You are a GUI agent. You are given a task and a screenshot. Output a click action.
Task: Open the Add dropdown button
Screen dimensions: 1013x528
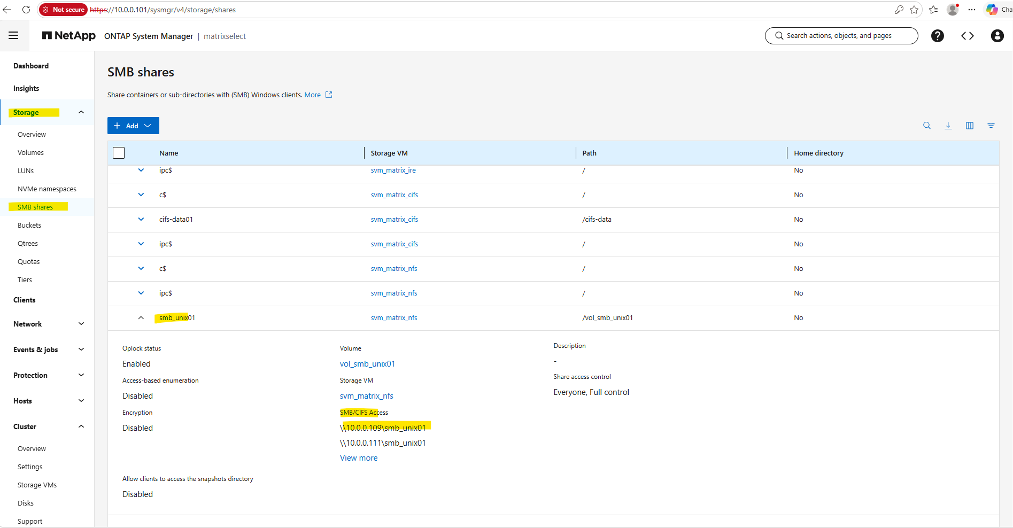[x=133, y=126]
